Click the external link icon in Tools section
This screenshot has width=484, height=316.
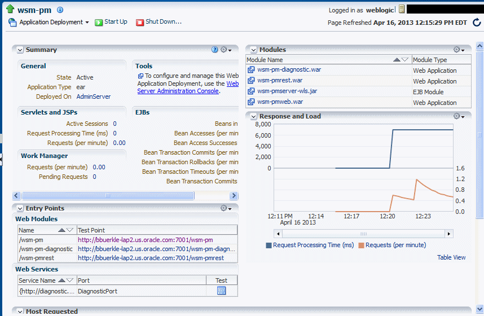point(141,76)
